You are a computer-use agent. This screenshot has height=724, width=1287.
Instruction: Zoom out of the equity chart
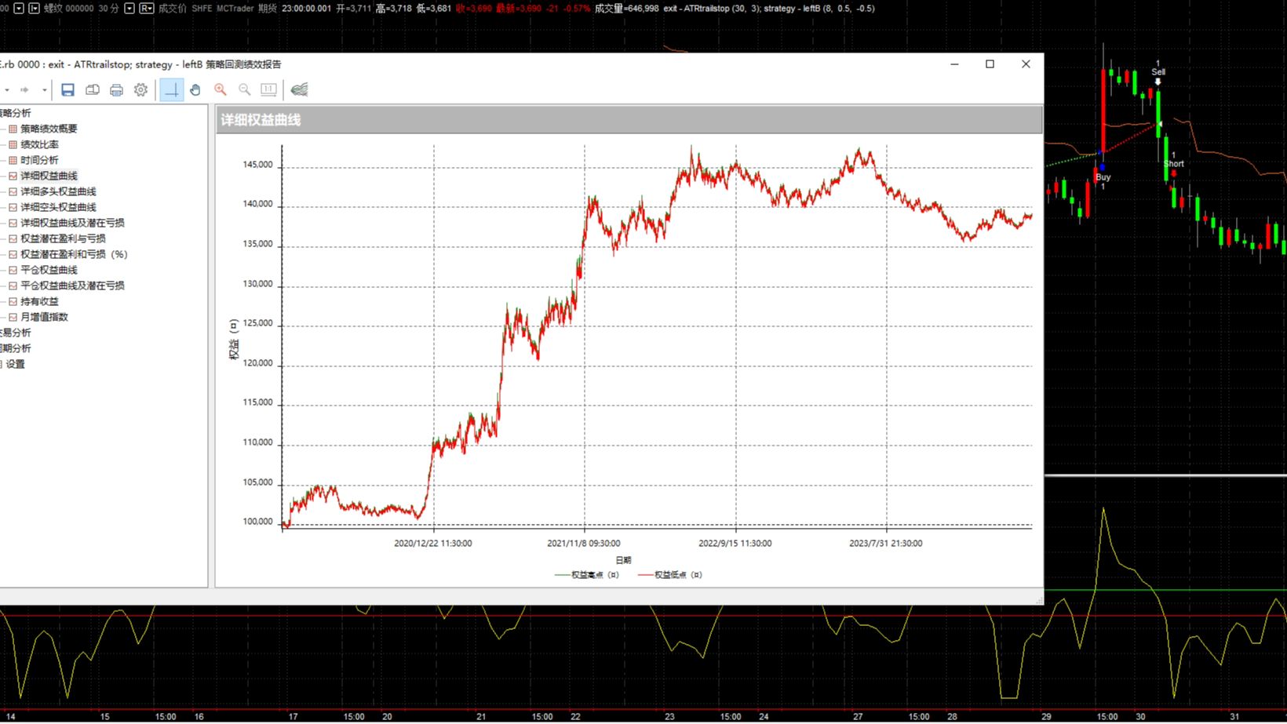click(245, 89)
